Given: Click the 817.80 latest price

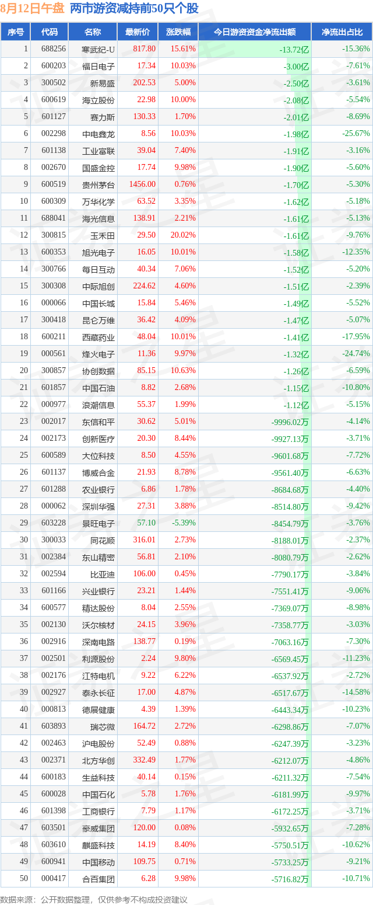Looking at the screenshot, I should pos(145,50).
